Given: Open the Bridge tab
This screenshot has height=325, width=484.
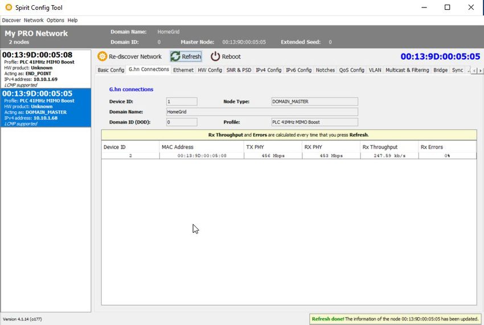Looking at the screenshot, I should (x=441, y=70).
